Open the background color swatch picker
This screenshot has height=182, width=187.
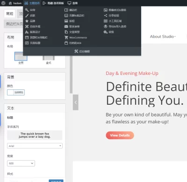(x=10, y=92)
